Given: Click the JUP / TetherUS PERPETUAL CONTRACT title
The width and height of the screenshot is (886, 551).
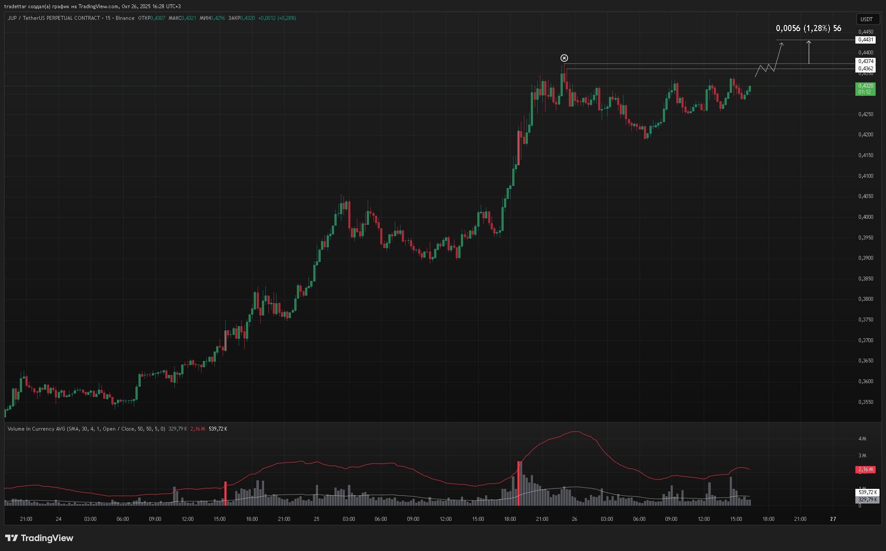Looking at the screenshot, I should pos(54,18).
